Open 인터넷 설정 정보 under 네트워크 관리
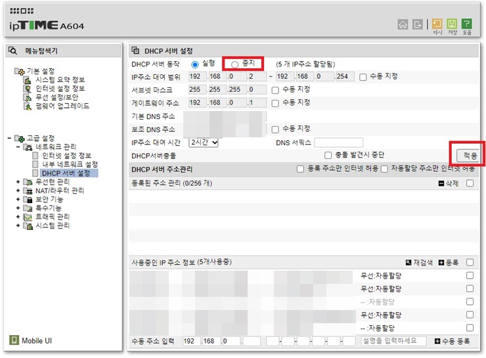 pos(66,156)
